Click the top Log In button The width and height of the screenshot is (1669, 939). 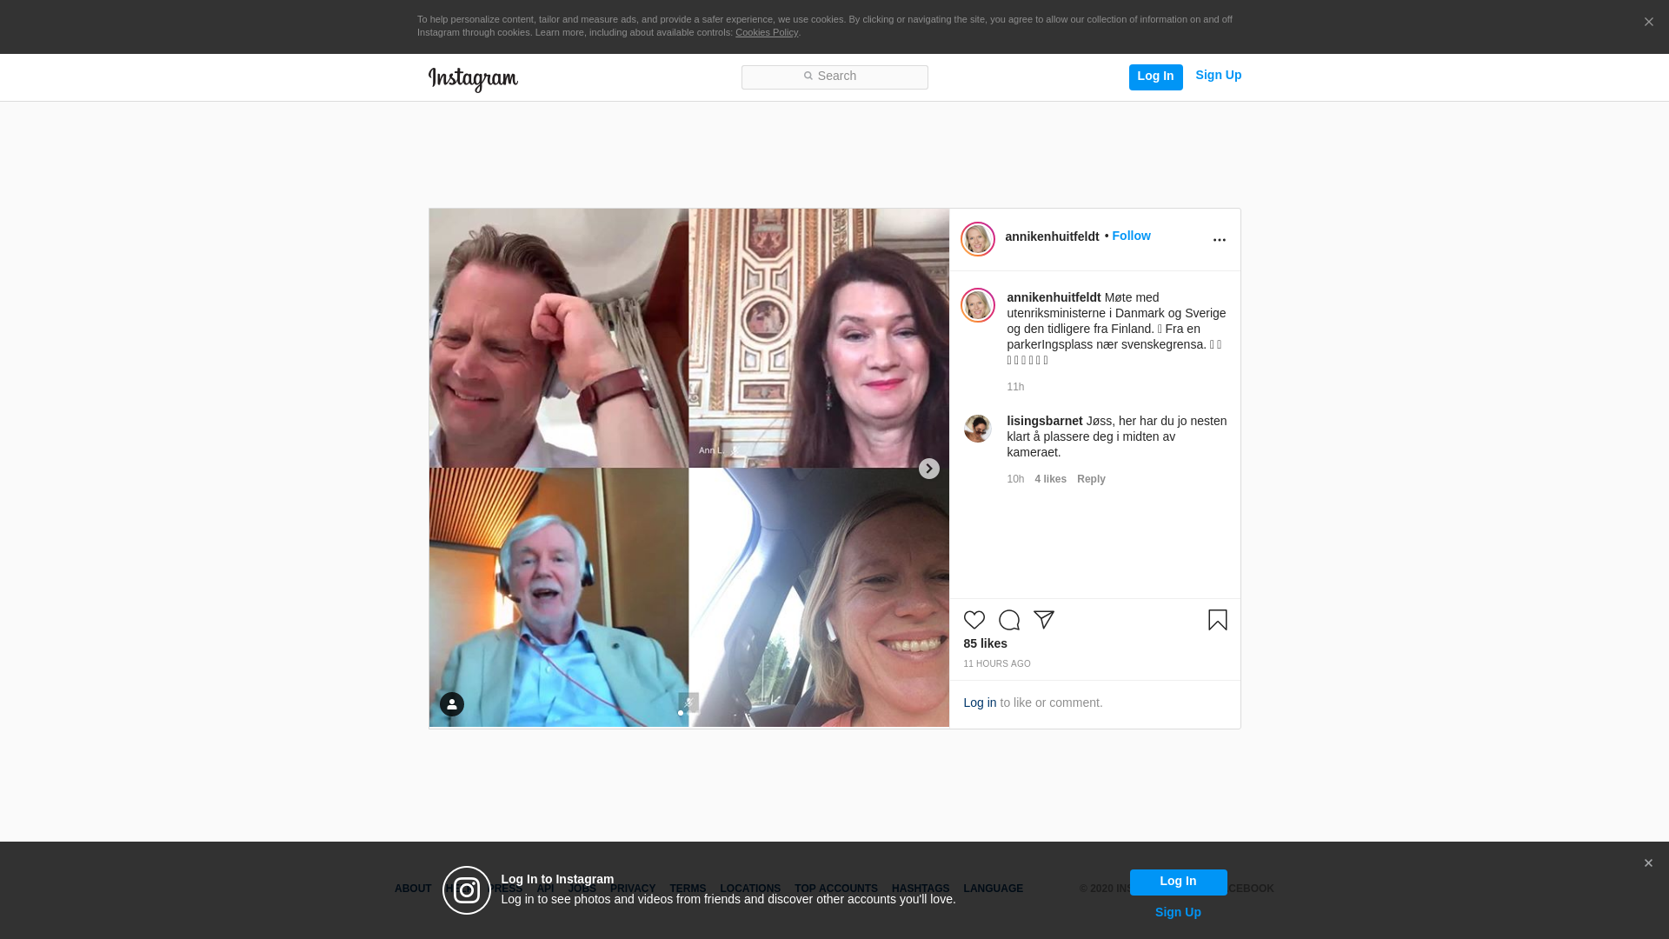coord(1155,77)
